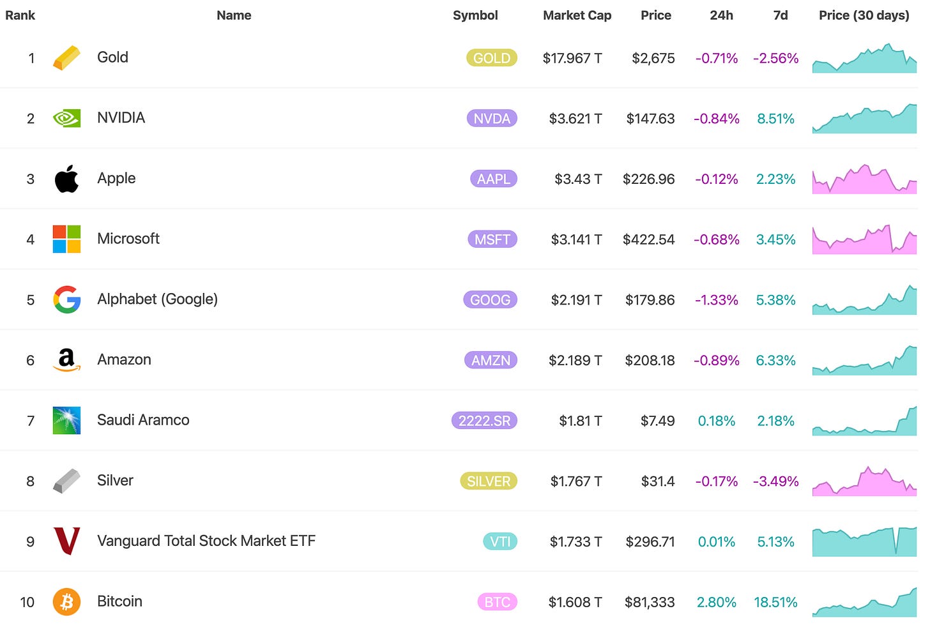930x627 pixels.
Task: Sort by the Rank column header
Action: click(20, 15)
